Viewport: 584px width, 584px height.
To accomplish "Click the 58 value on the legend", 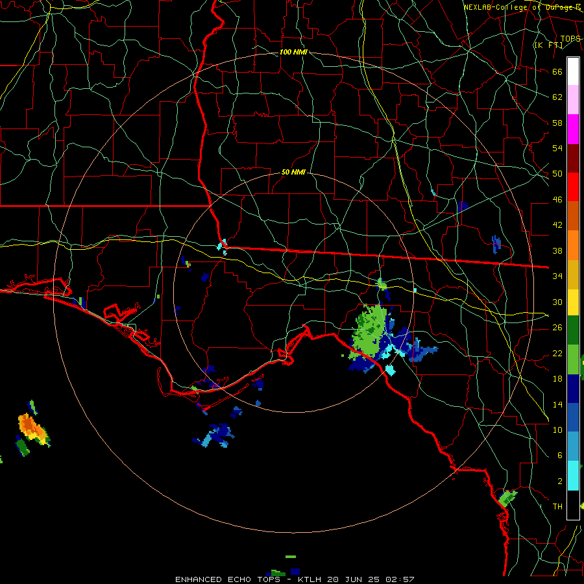I will pos(557,123).
